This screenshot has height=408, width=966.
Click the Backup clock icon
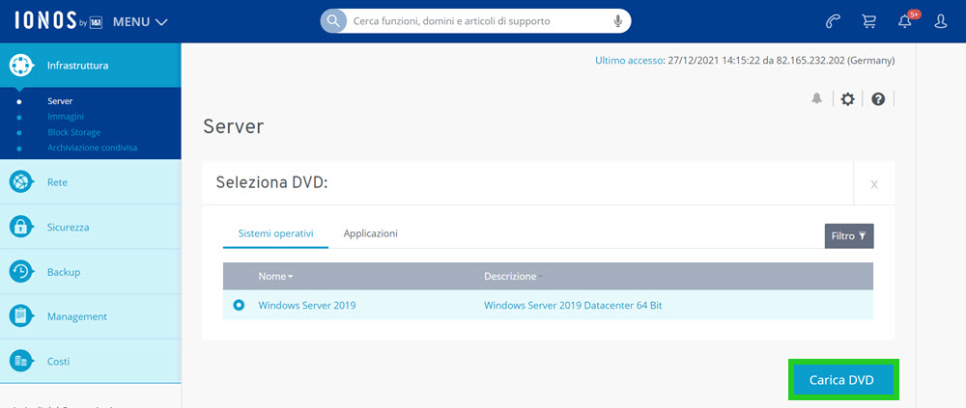point(20,271)
